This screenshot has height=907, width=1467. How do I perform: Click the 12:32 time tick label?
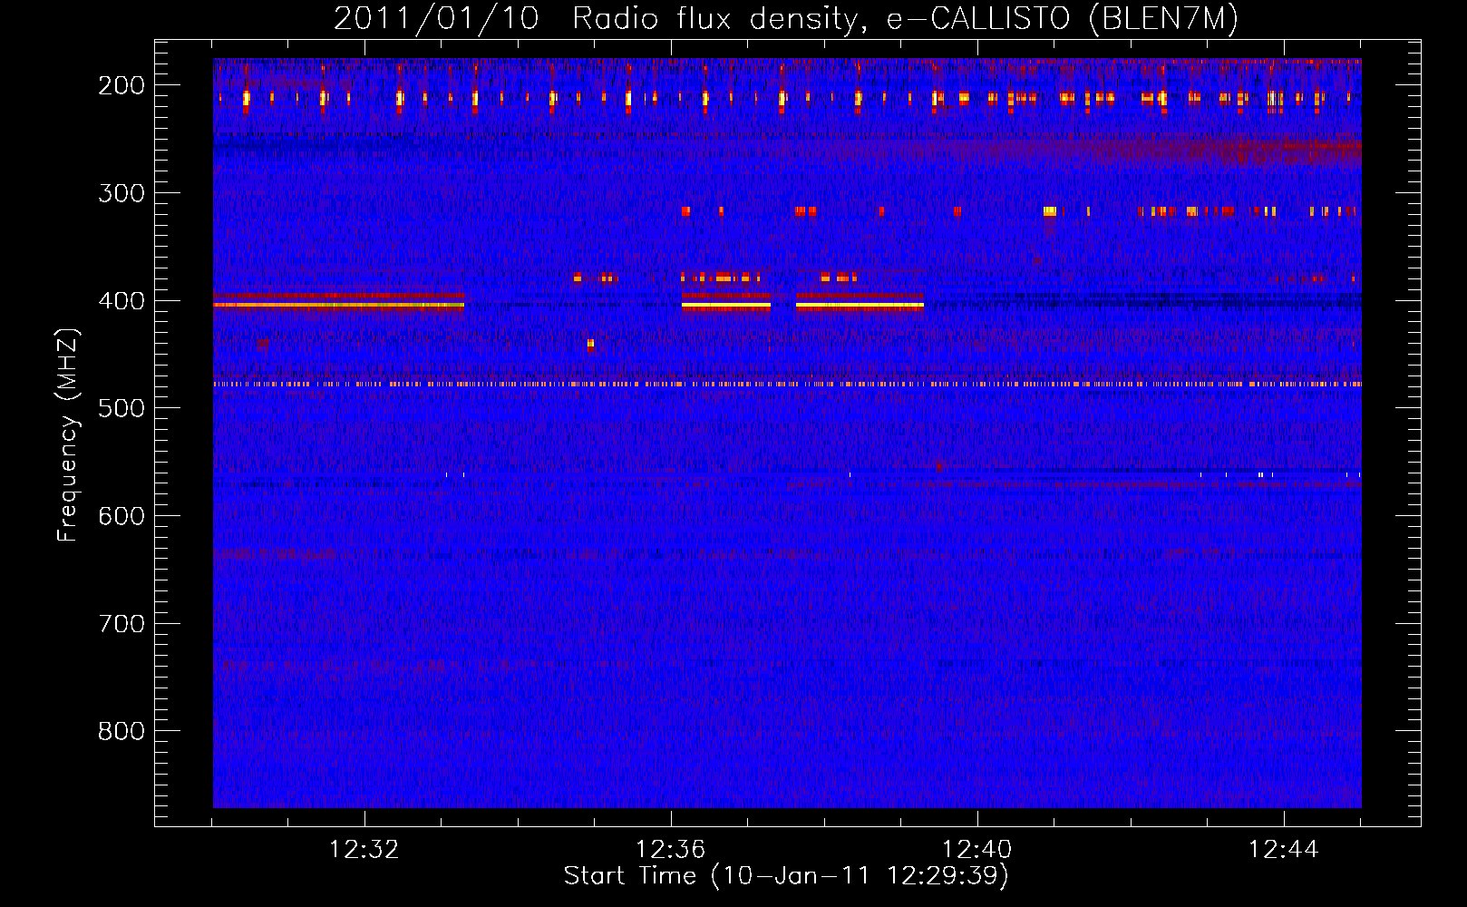tap(364, 850)
